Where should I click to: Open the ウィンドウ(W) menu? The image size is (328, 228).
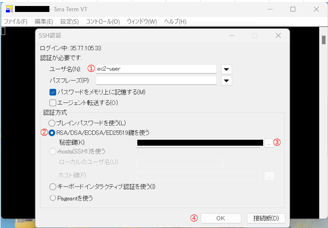142,21
